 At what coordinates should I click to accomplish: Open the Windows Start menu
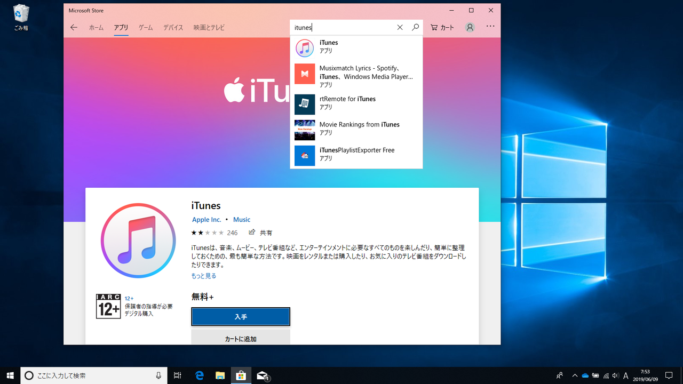point(10,375)
